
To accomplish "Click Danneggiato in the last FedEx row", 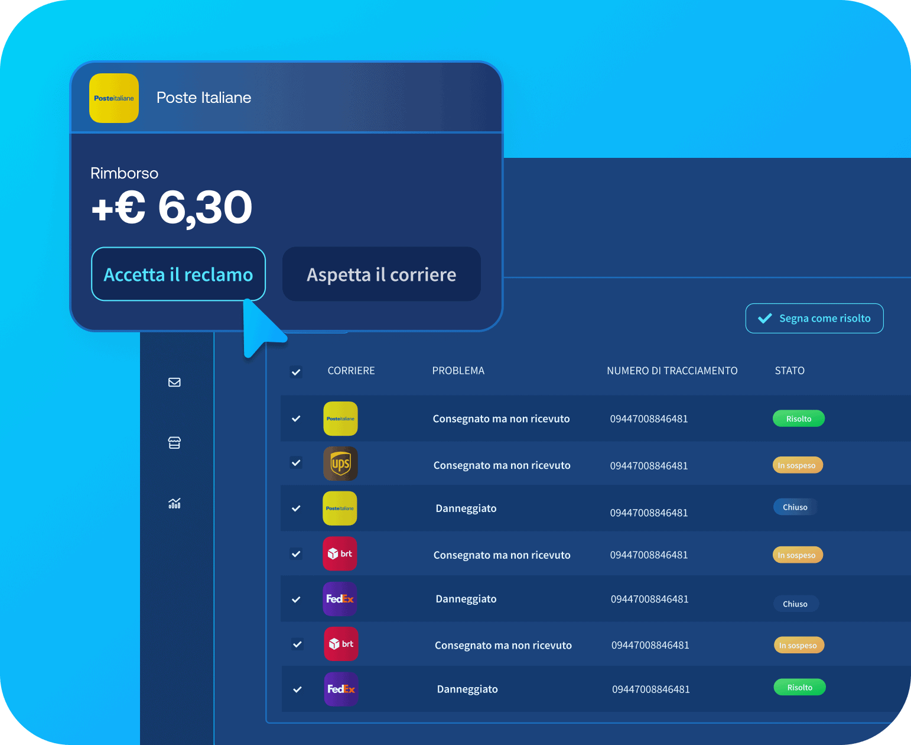I will tap(467, 689).
